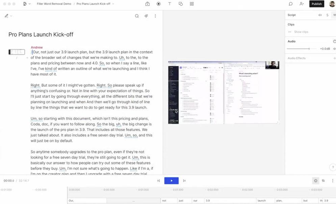
Task: Open the templates grid icon
Action: 192,4
